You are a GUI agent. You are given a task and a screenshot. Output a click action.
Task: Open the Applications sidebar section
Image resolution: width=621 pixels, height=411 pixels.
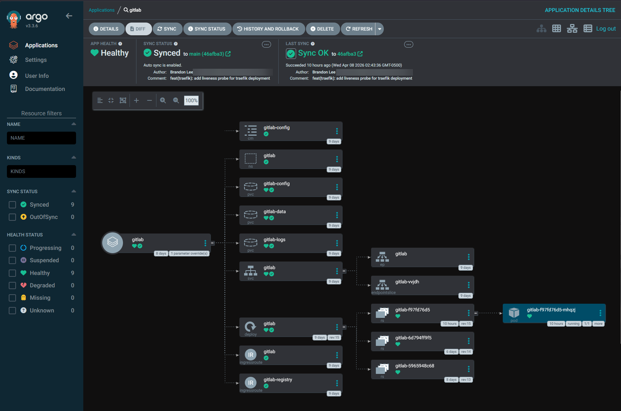[x=41, y=45]
